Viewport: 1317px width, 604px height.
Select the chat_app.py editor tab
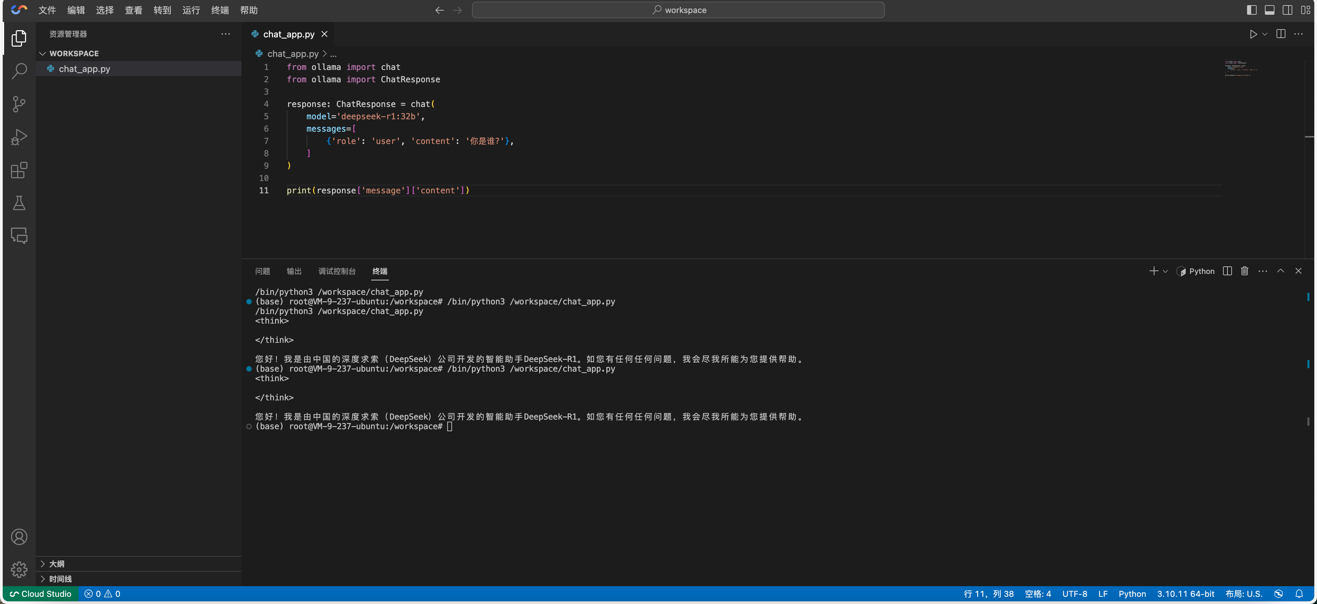[288, 34]
